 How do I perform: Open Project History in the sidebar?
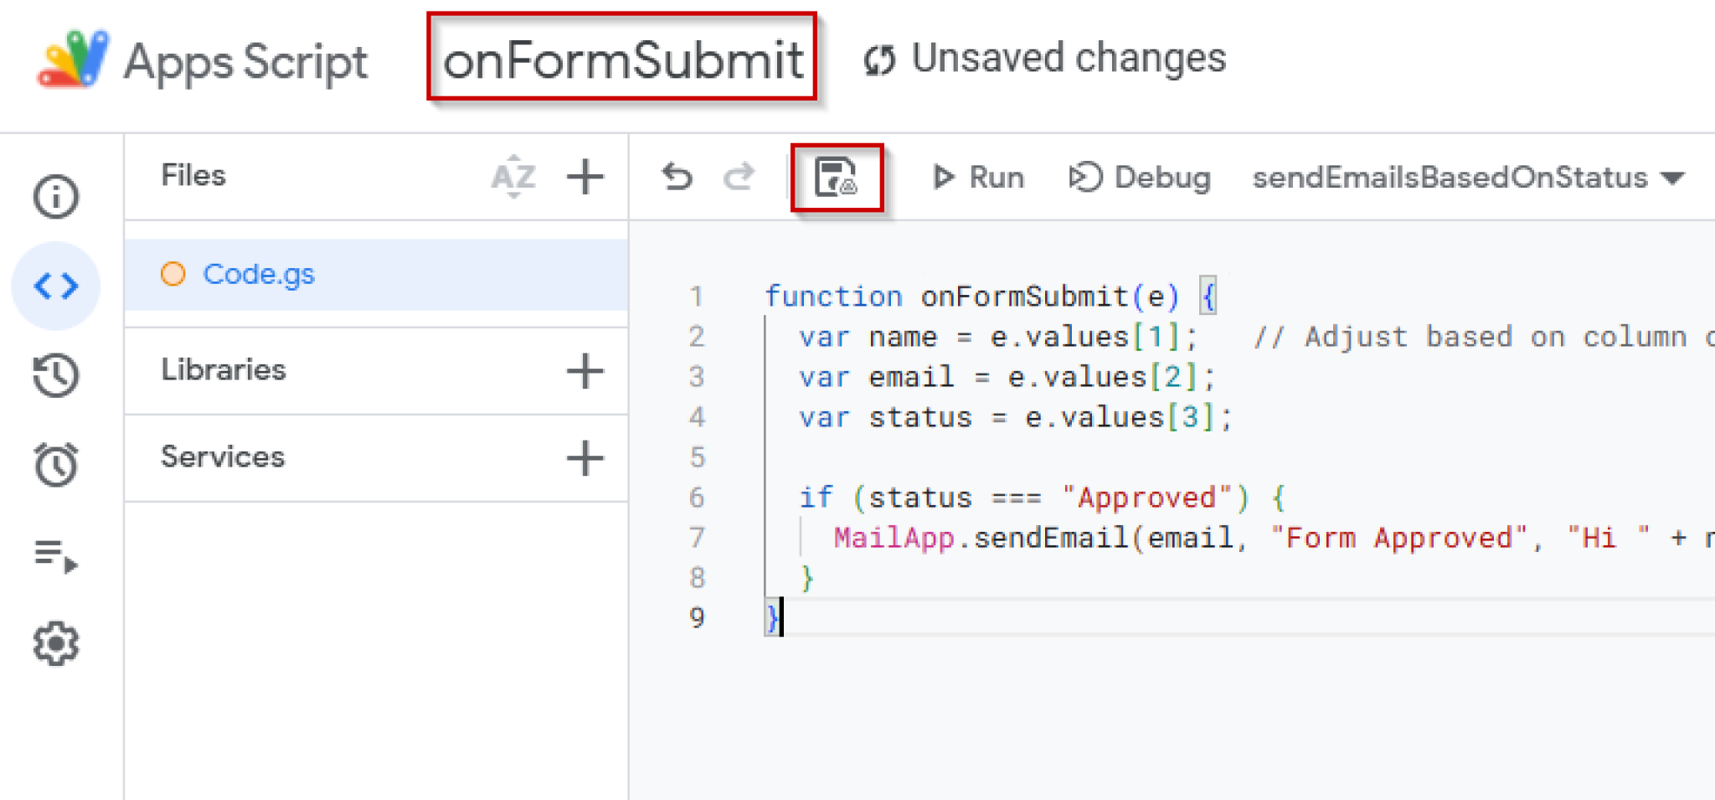click(x=56, y=375)
